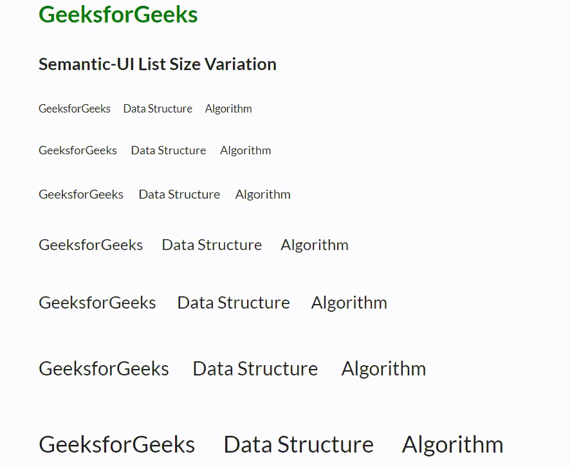
Task: Click GeeksforGeeks in the second-smallest list
Action: pyautogui.click(x=78, y=150)
